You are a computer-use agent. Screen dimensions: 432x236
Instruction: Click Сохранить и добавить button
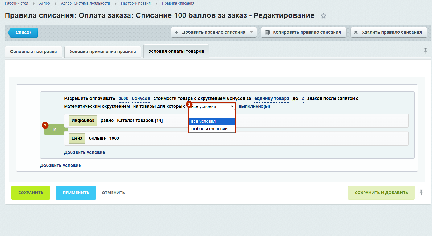[x=381, y=193]
